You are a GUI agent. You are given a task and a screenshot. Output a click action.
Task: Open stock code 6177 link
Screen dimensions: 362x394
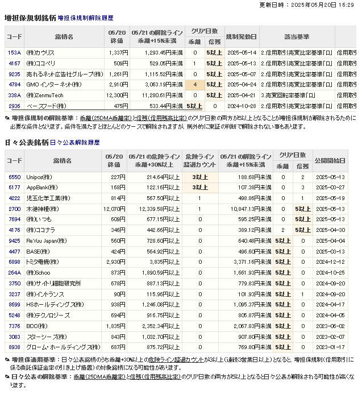click(x=14, y=188)
